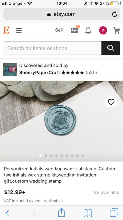Open the shopping cart
Image resolution: width=123 pixels, height=220 pixels.
pyautogui.click(x=117, y=30)
